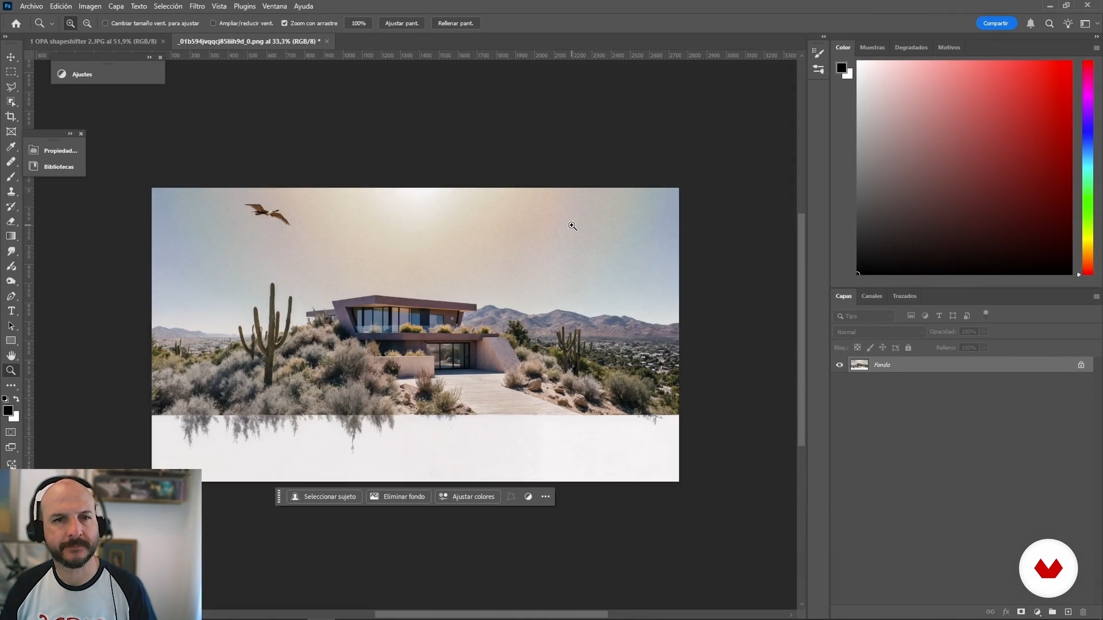Image resolution: width=1103 pixels, height=620 pixels.
Task: Select the Crop tool
Action: point(11,117)
